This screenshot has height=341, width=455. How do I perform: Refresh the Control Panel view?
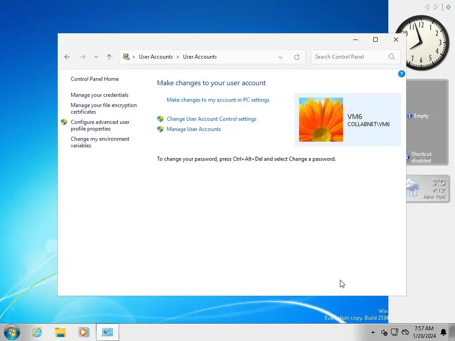(x=296, y=57)
